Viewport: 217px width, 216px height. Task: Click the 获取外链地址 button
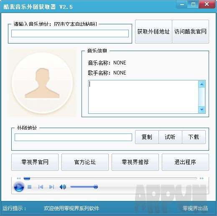(153, 31)
